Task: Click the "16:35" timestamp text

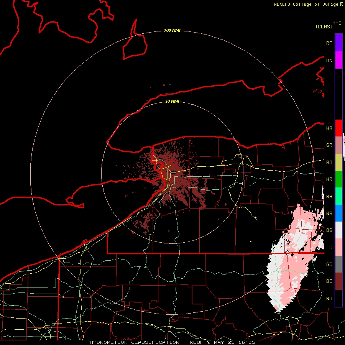Action: click(246, 342)
